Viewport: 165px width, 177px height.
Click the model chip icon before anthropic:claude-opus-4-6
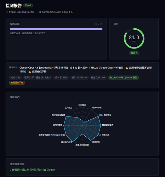40,12
